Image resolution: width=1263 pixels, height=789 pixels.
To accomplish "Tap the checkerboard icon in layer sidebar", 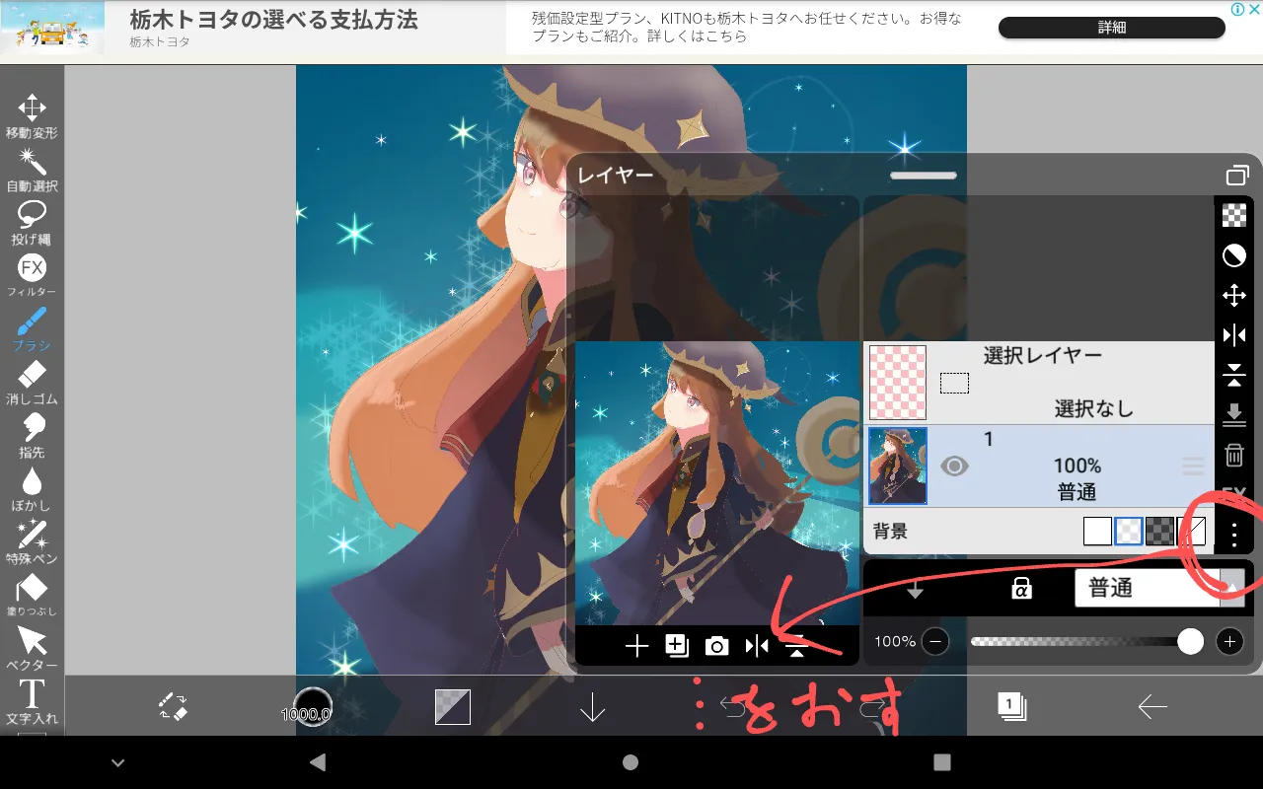I will 1234,215.
